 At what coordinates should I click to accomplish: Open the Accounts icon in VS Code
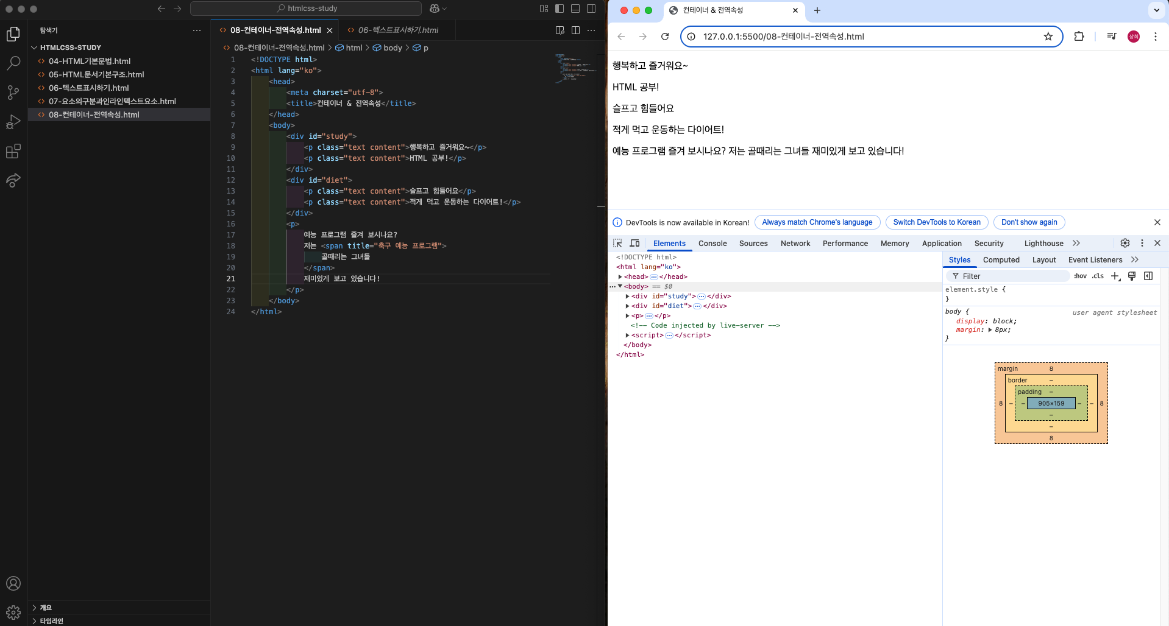tap(13, 583)
